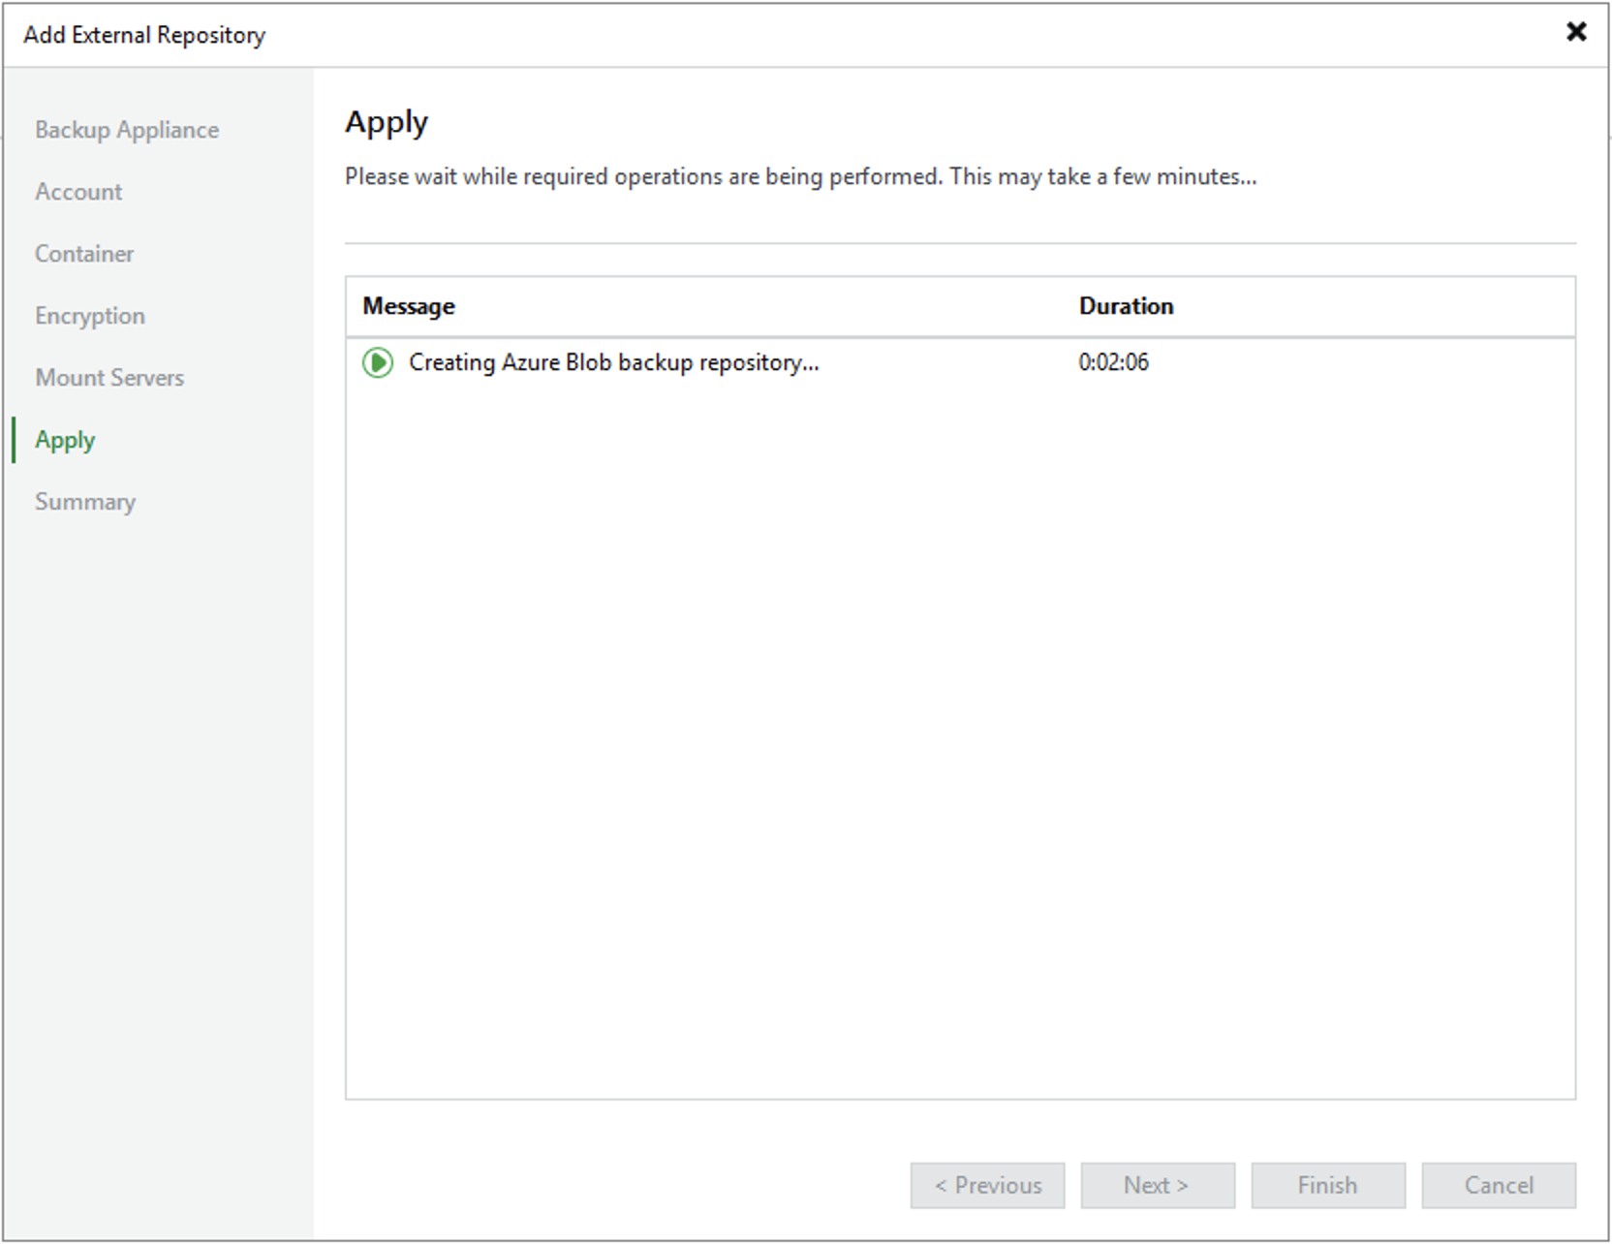Open the Account wizard step
The image size is (1612, 1244).
click(x=78, y=192)
